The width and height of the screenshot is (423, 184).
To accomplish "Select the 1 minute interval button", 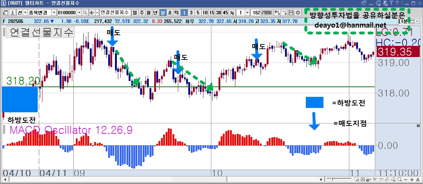I will tap(184, 13).
